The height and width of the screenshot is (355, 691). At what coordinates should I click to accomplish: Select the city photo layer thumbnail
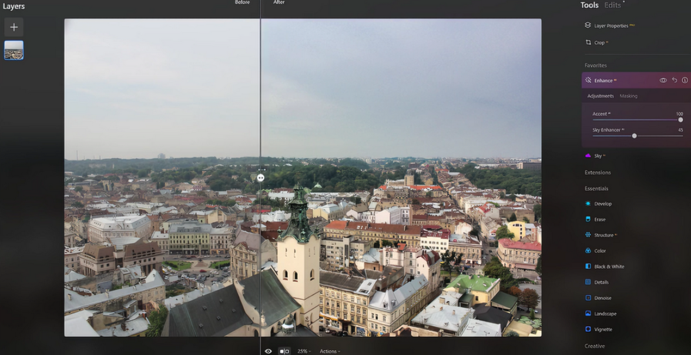tap(14, 50)
